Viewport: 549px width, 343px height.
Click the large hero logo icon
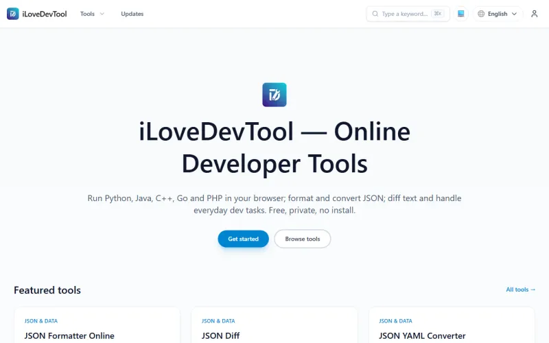pyautogui.click(x=274, y=95)
